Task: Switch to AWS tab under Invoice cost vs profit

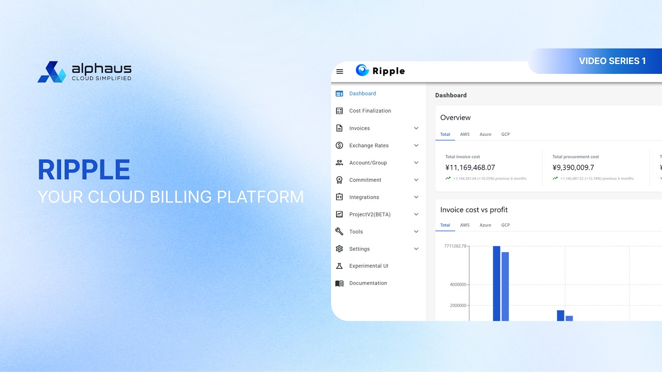Action: click(x=465, y=225)
